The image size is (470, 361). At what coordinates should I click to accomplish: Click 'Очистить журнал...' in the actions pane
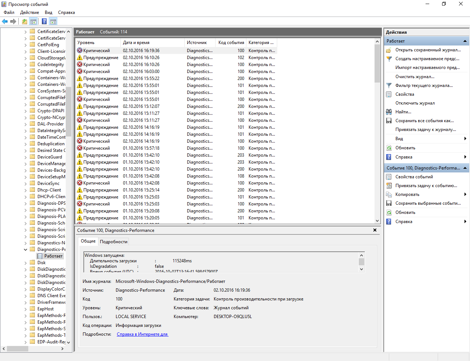(x=415, y=77)
